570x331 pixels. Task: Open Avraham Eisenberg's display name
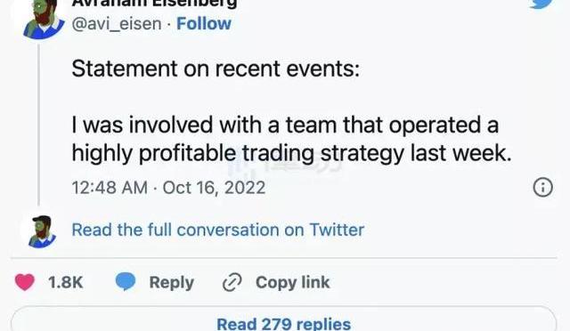[154, 4]
